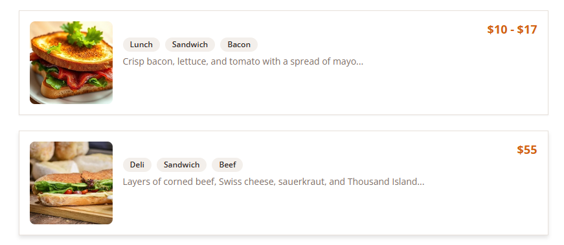
Task: Expand the truncated text after "Thousand Island"
Action: (420, 182)
